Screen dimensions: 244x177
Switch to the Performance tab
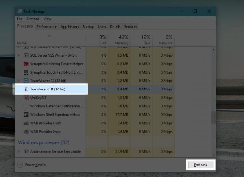(46, 27)
